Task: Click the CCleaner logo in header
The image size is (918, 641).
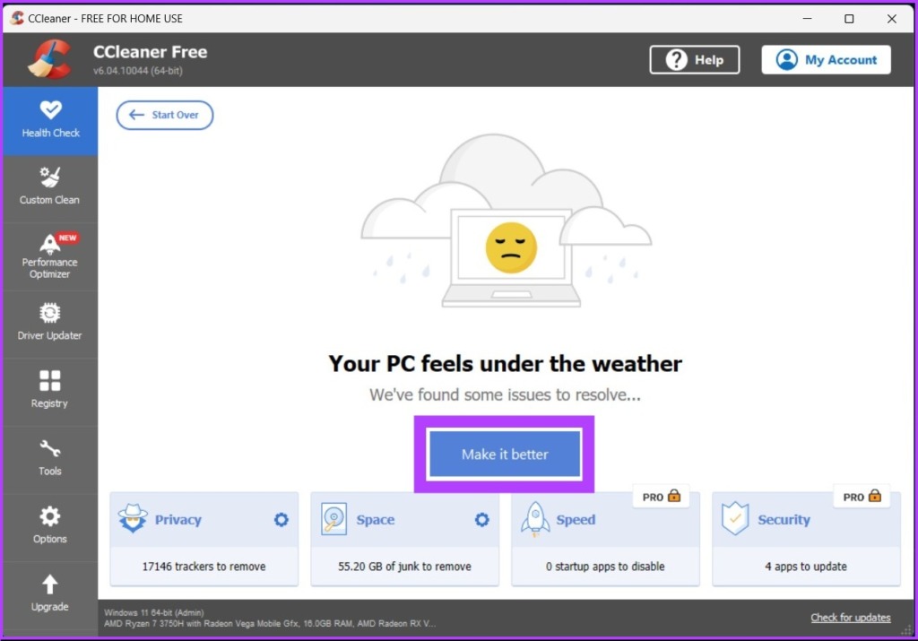Action: point(50,59)
